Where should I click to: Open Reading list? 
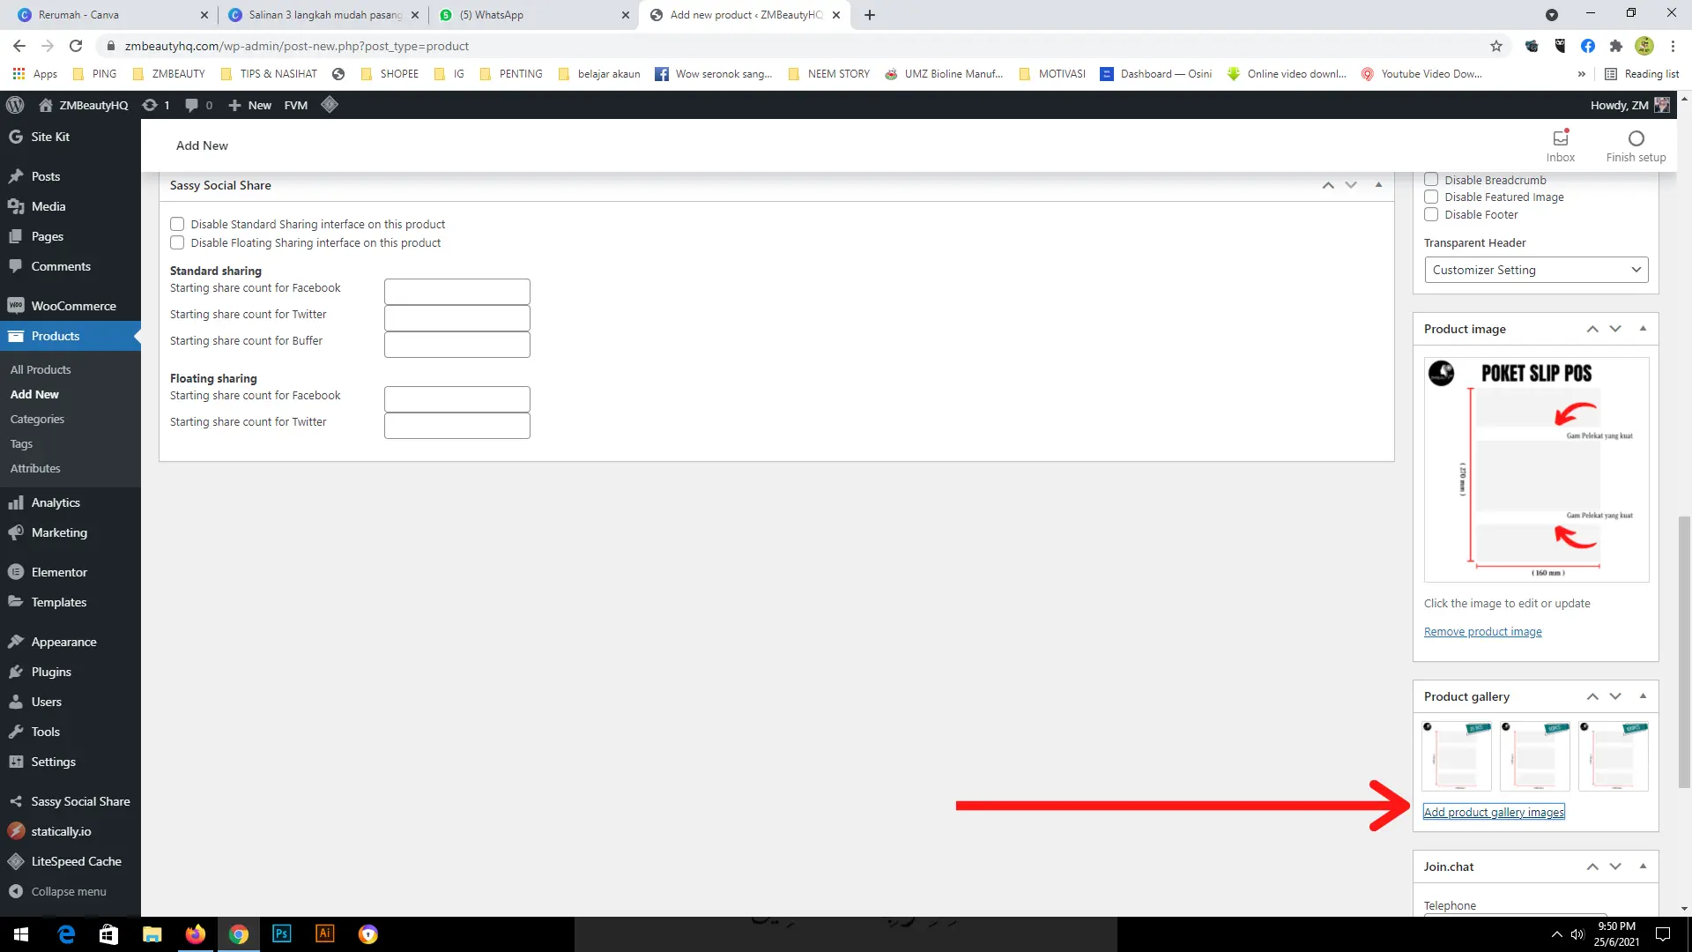tap(1643, 74)
